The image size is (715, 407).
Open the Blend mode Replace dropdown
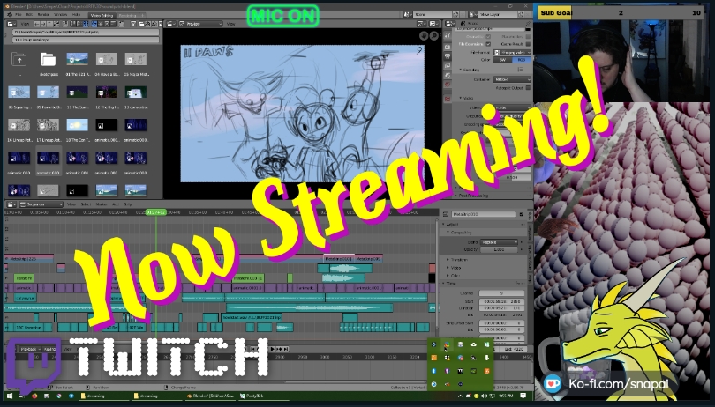pos(500,242)
